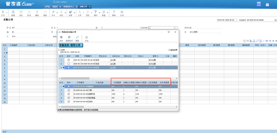
Task: Click the 操作 toolbar button
Action: click(95, 12)
